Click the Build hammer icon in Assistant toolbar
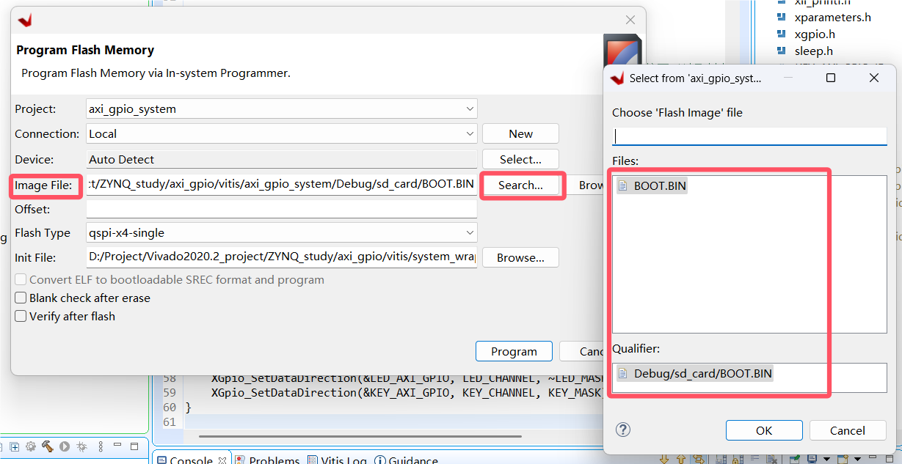Viewport: 902px width, 464px height. pos(48,446)
